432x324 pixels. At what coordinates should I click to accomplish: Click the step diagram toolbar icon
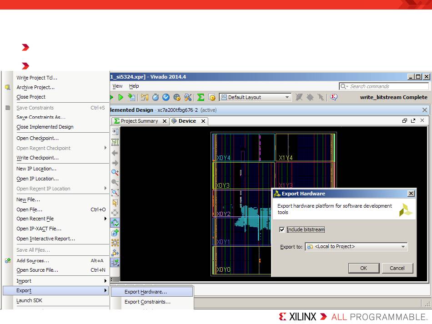pos(144,97)
